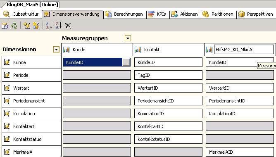Viewport: 276px width, 157px height.
Task: Click the ellipsis button in selected KundeID cell
Action: pyautogui.click(x=126, y=62)
